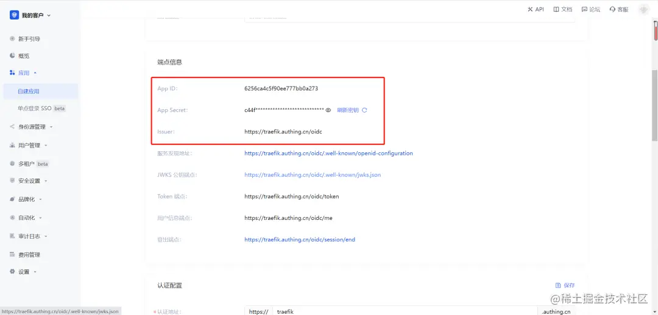Expand the 用户管理 section arrow
The height and width of the screenshot is (315, 658).
(x=46, y=146)
